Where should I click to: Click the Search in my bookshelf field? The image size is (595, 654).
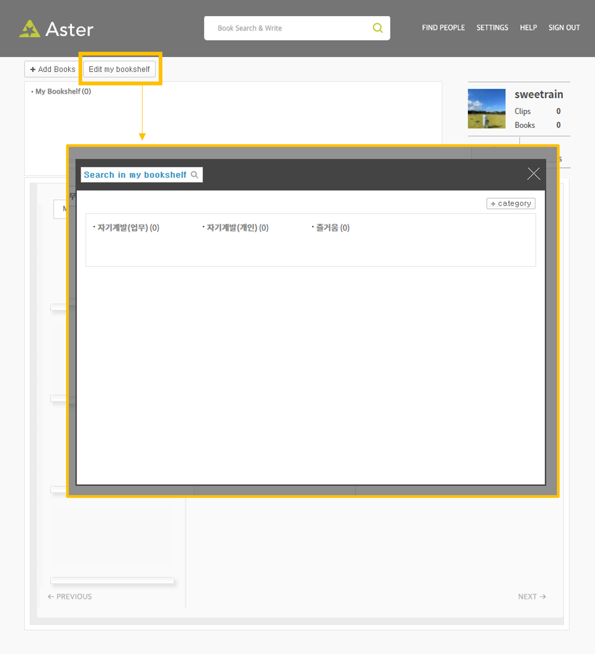pos(135,175)
